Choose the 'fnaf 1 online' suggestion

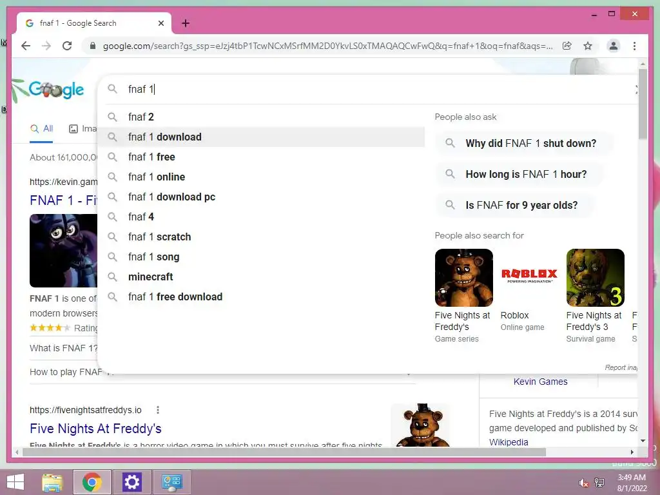(261, 177)
